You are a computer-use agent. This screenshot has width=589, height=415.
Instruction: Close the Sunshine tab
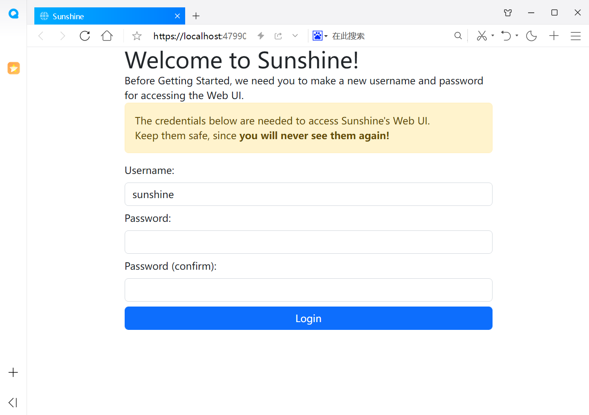(177, 16)
